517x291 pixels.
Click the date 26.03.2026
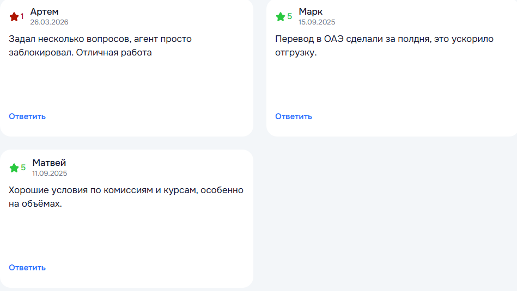(50, 22)
